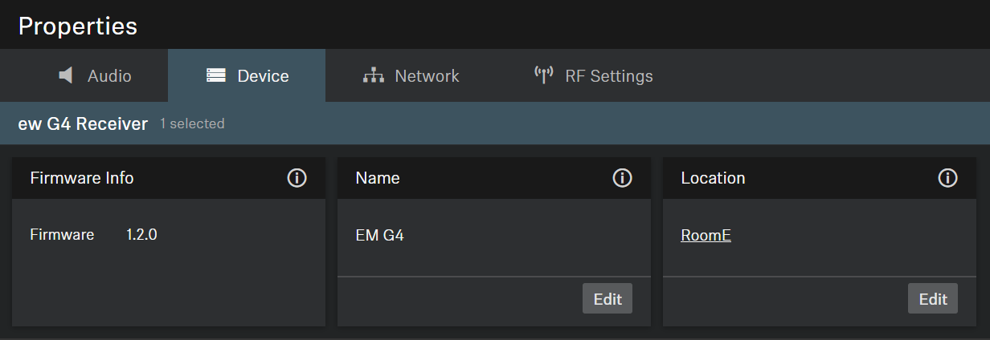The width and height of the screenshot is (990, 340).
Task: Click the speaker icon on Audio tab
Action: coord(66,76)
